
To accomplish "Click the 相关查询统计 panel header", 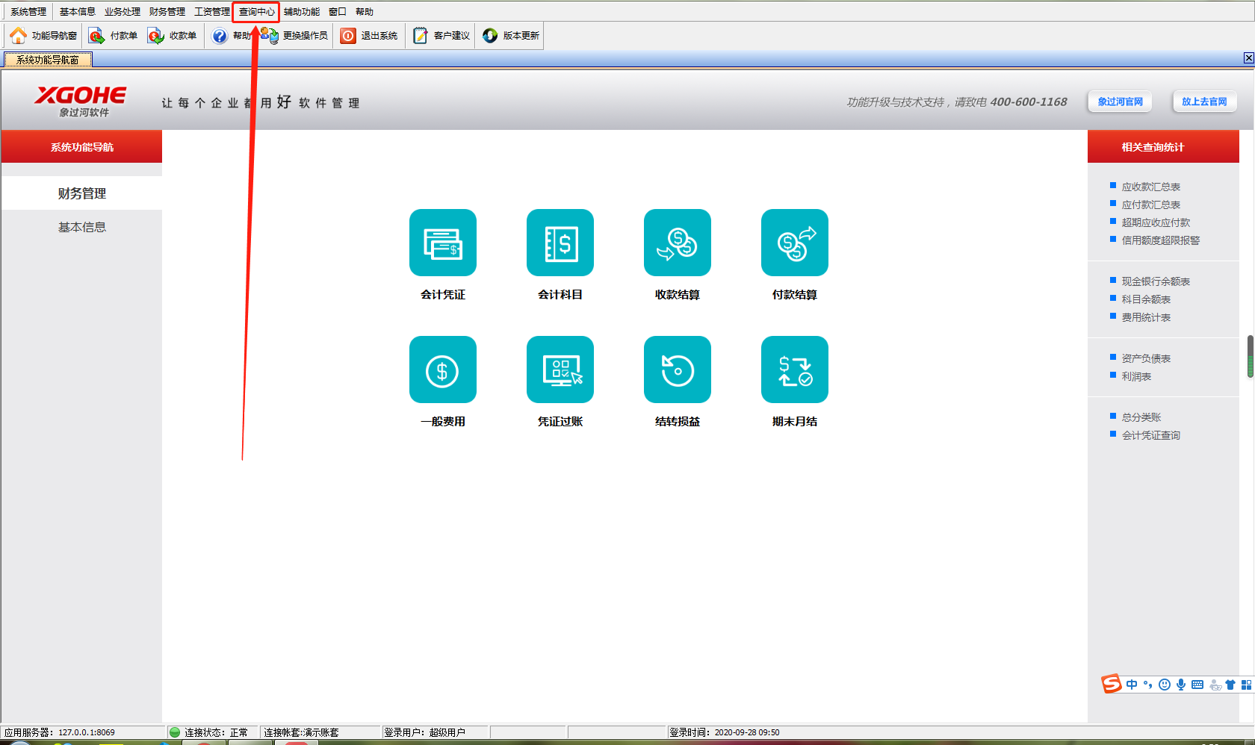I will click(1163, 146).
